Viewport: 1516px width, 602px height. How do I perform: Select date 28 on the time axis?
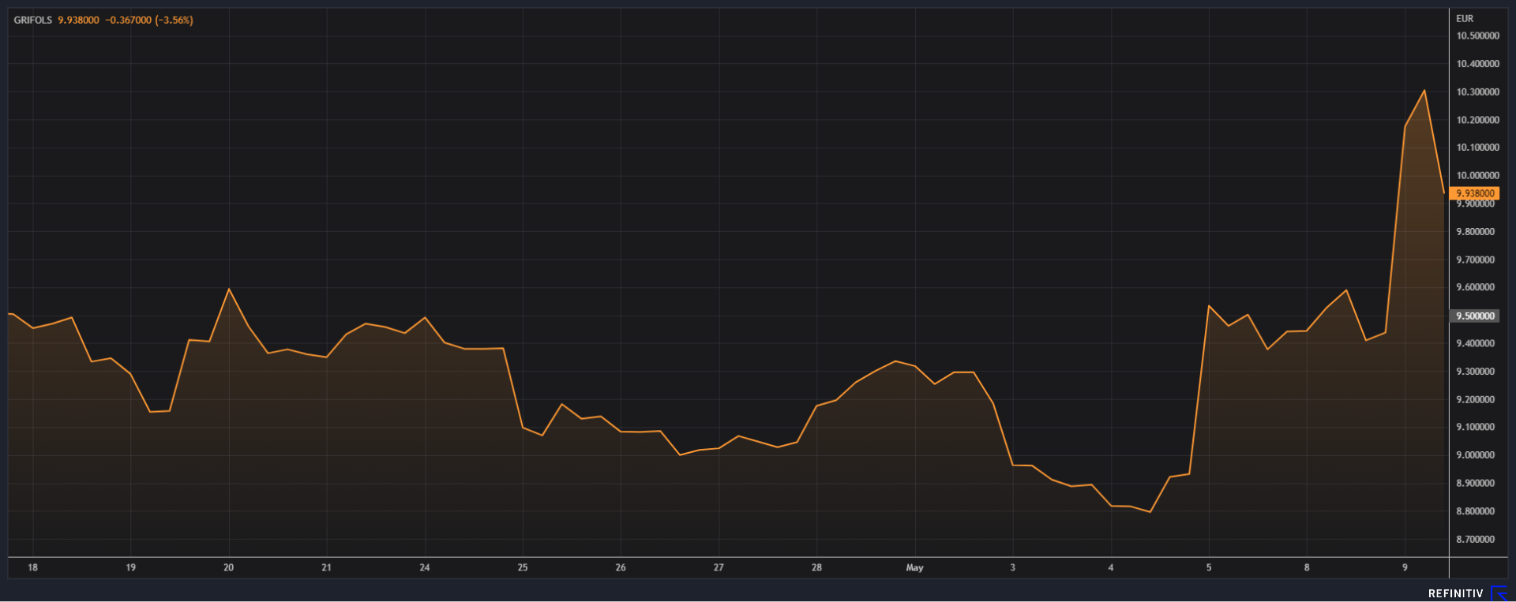pos(816,567)
